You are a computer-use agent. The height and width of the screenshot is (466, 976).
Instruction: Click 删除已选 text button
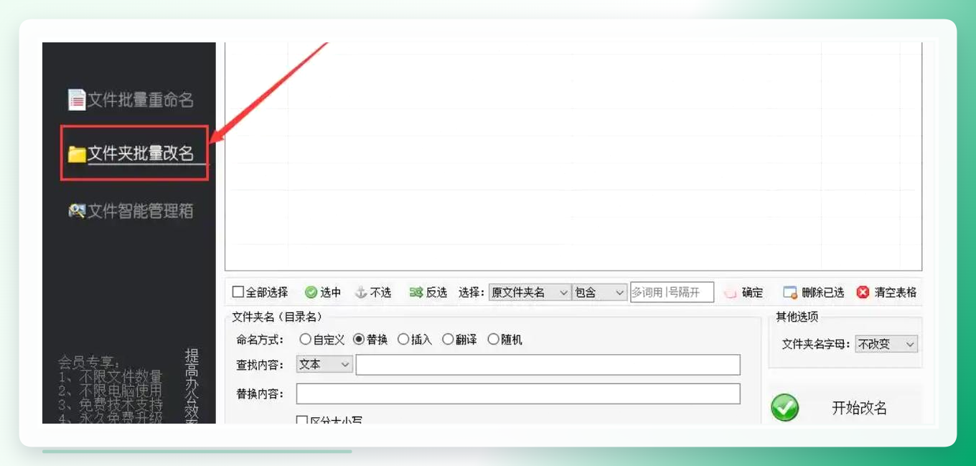tap(823, 293)
